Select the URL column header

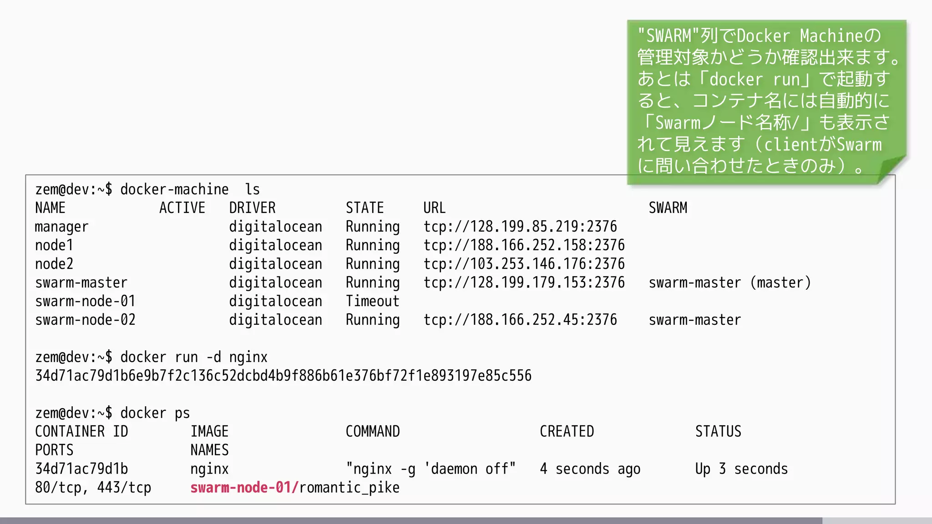click(434, 208)
